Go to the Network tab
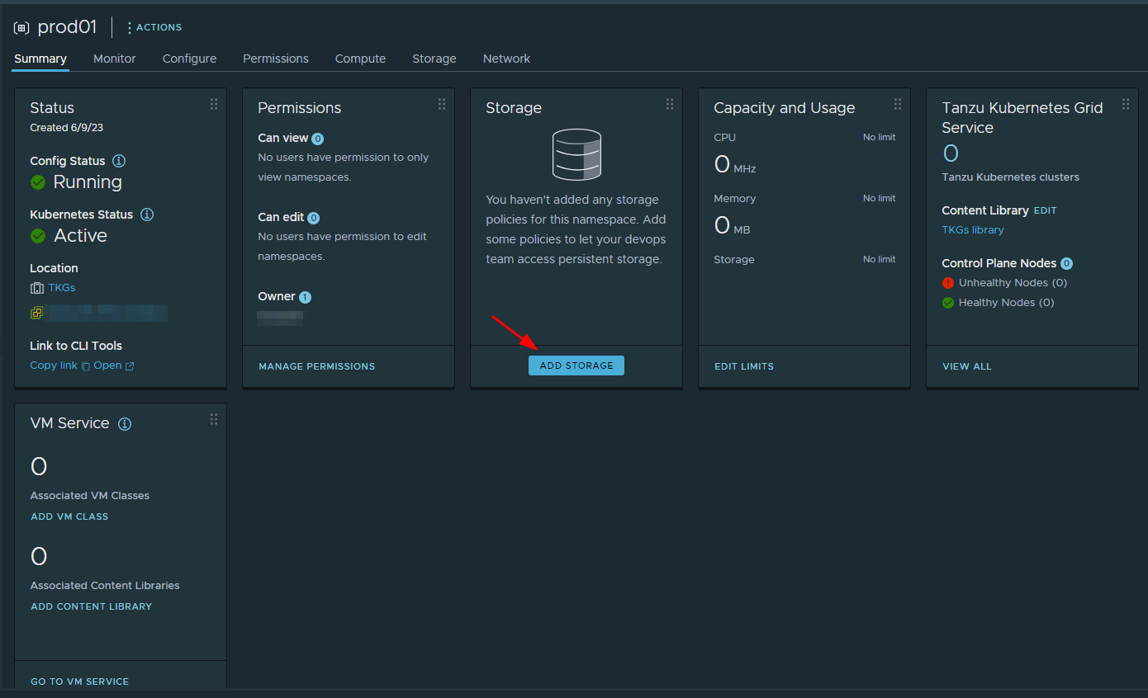The width and height of the screenshot is (1148, 698). [506, 59]
